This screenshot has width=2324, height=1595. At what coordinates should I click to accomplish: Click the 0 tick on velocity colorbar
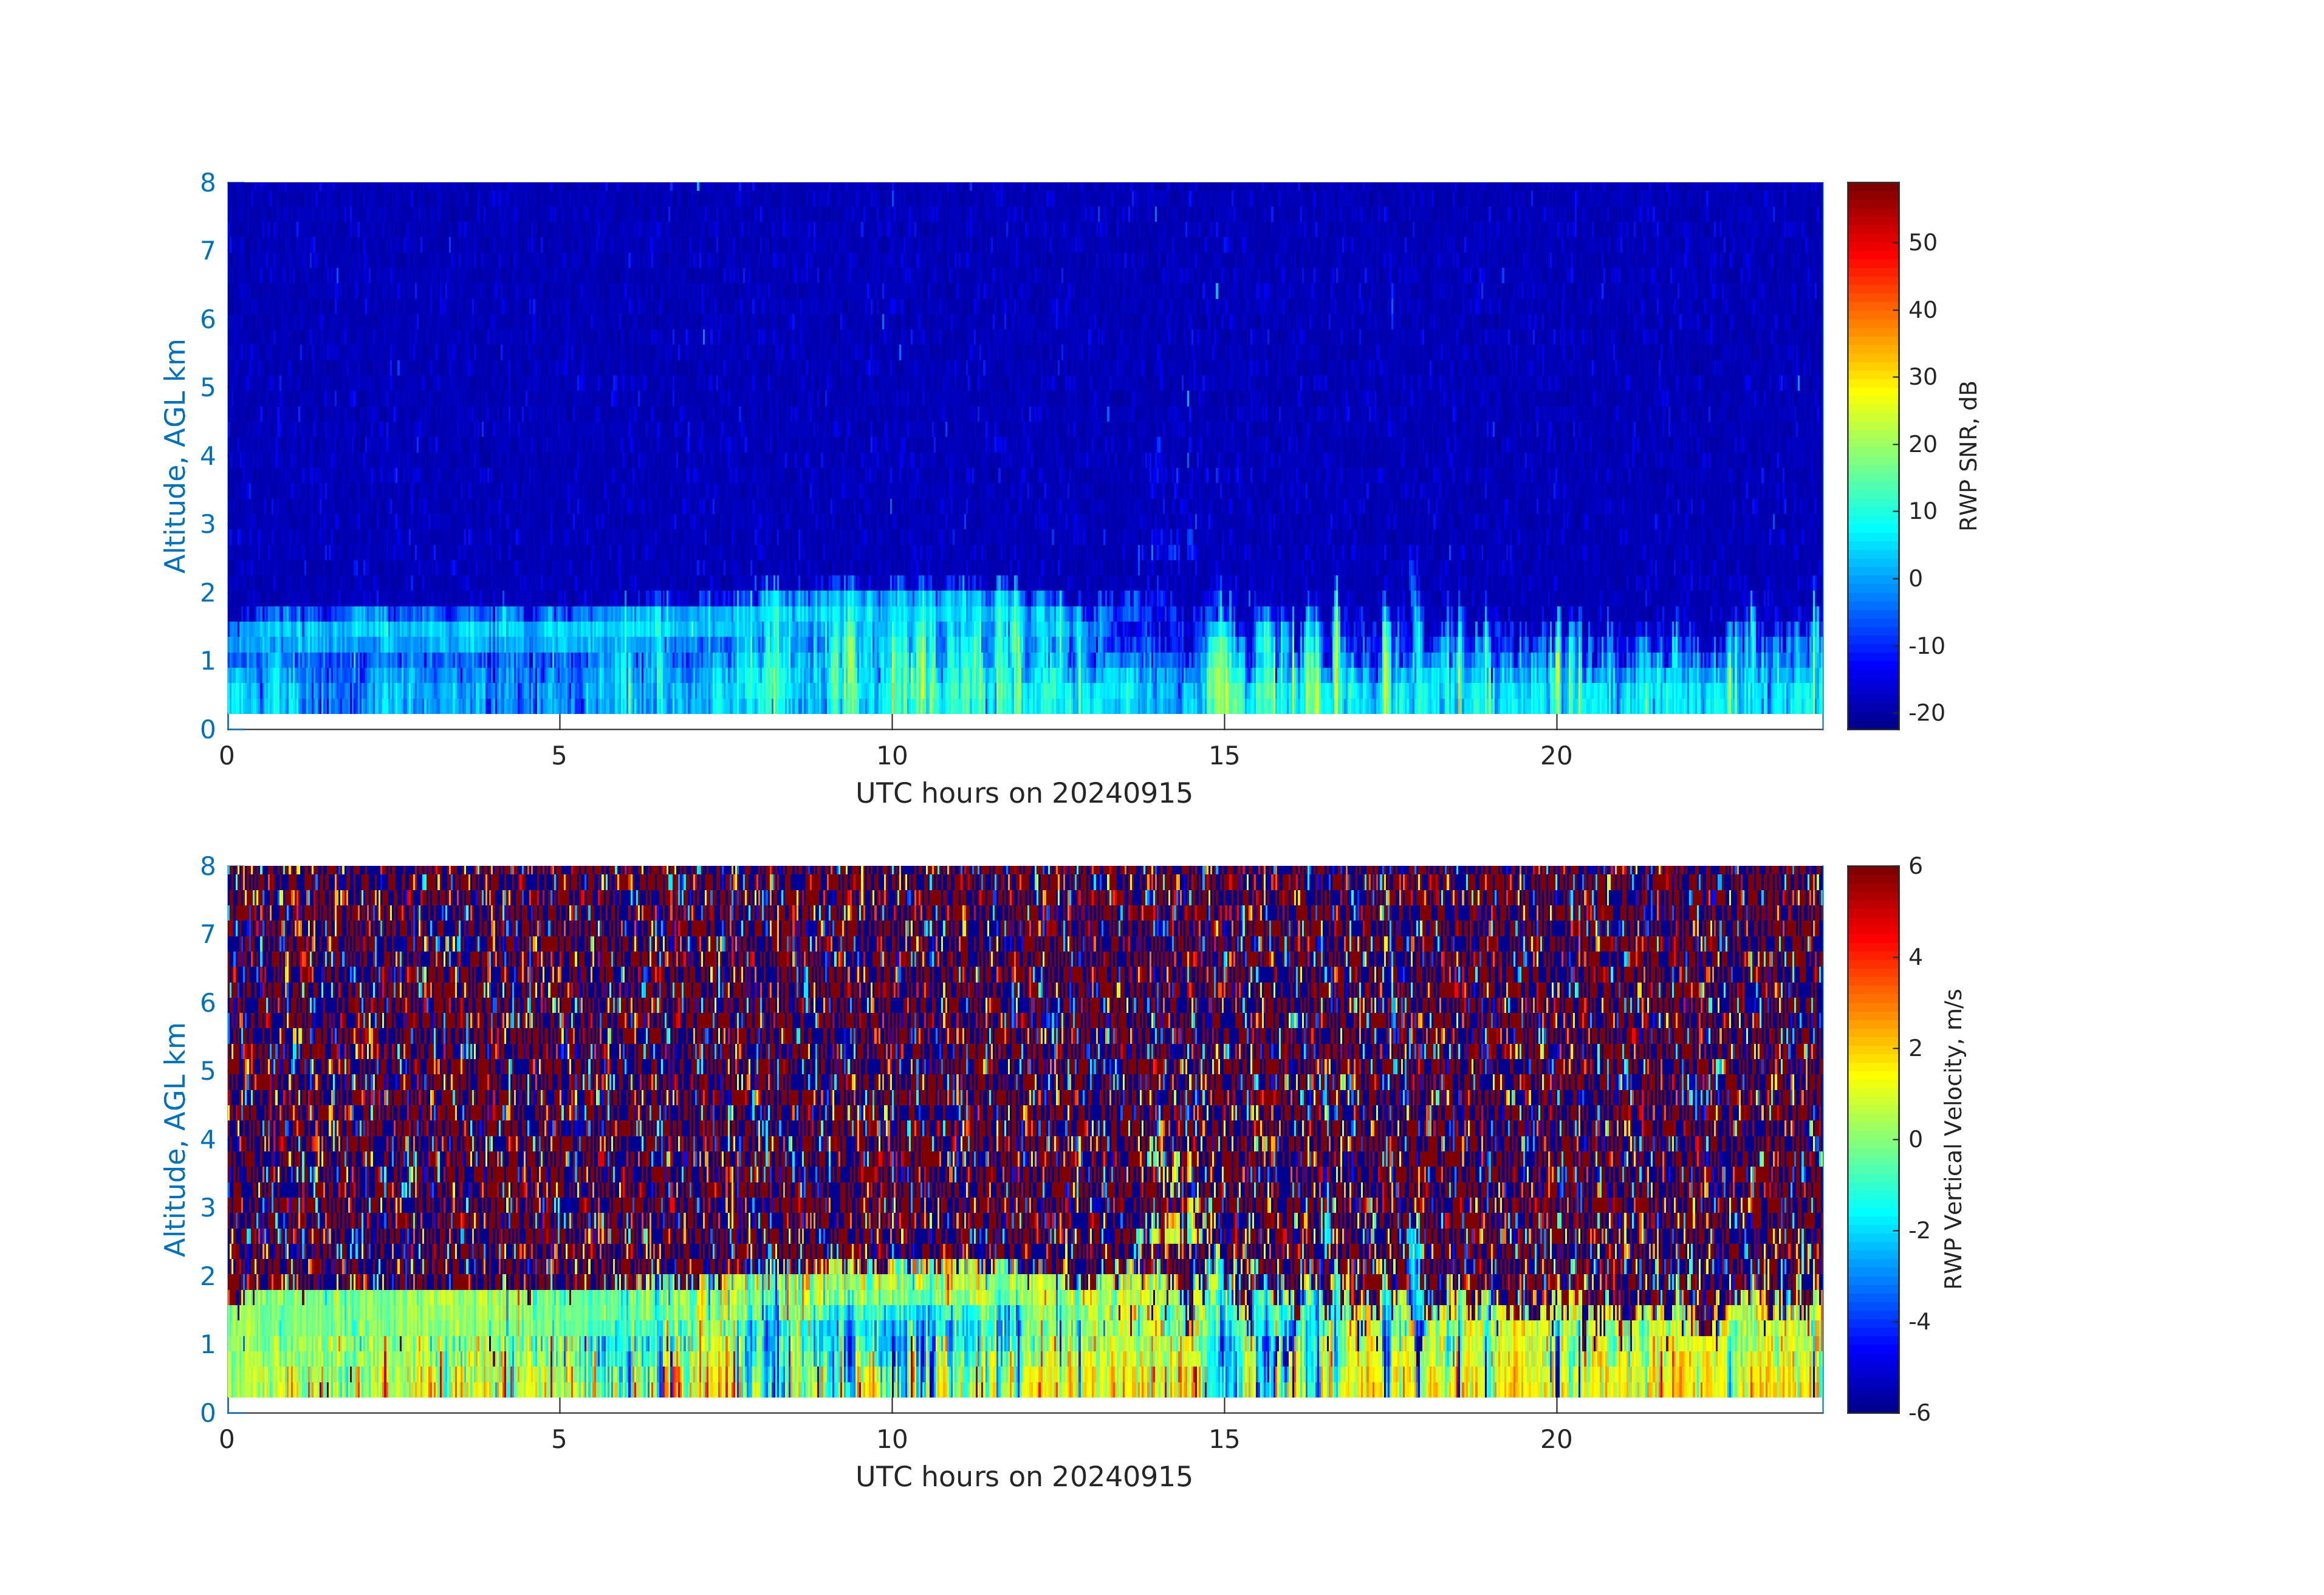click(1915, 1139)
